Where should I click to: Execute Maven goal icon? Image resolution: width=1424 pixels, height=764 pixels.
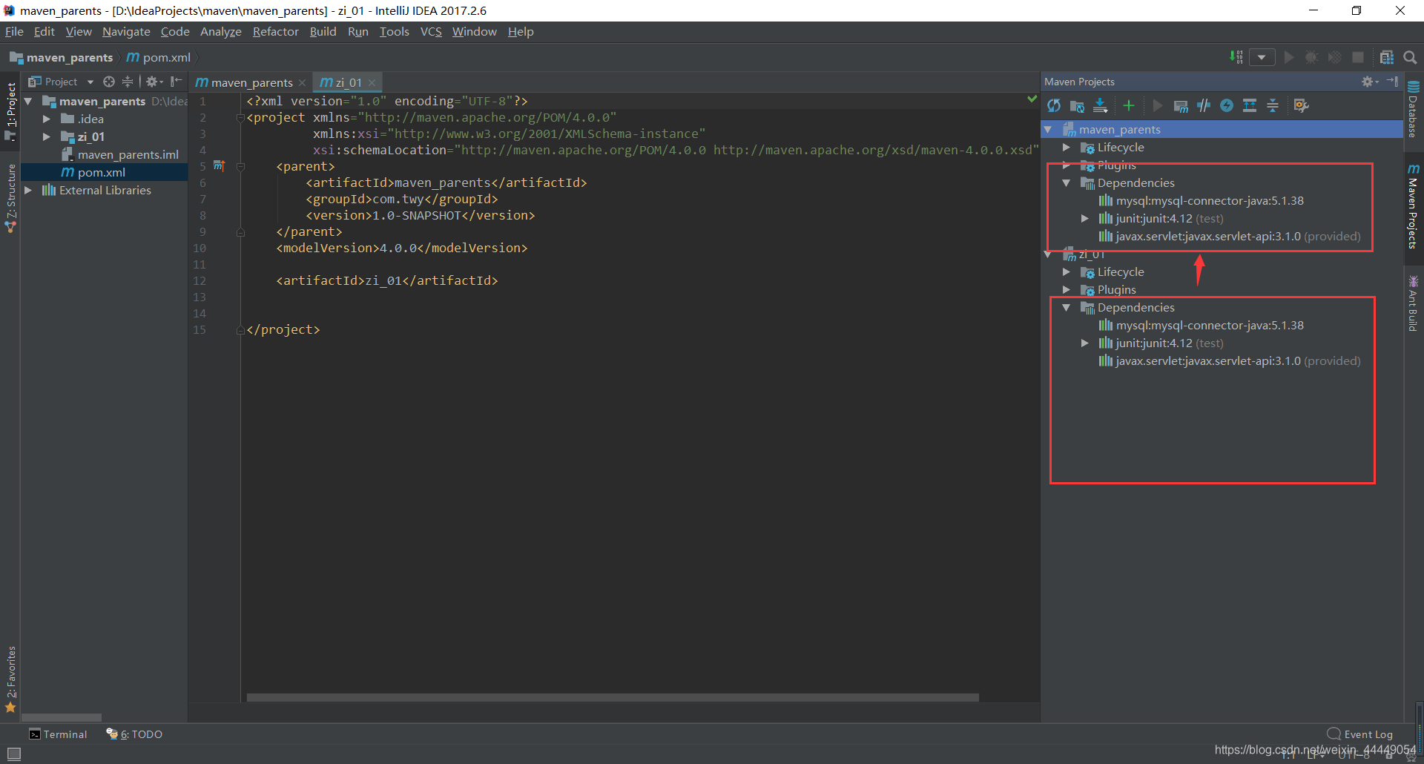pos(1181,106)
